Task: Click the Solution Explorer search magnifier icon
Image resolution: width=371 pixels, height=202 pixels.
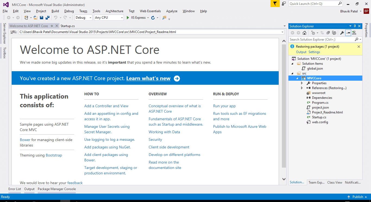Action: tap(357, 40)
